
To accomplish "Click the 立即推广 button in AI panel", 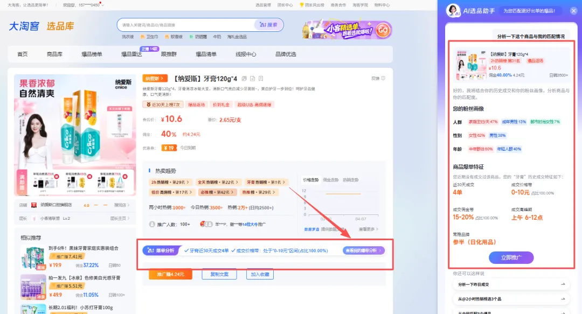I will (511, 257).
